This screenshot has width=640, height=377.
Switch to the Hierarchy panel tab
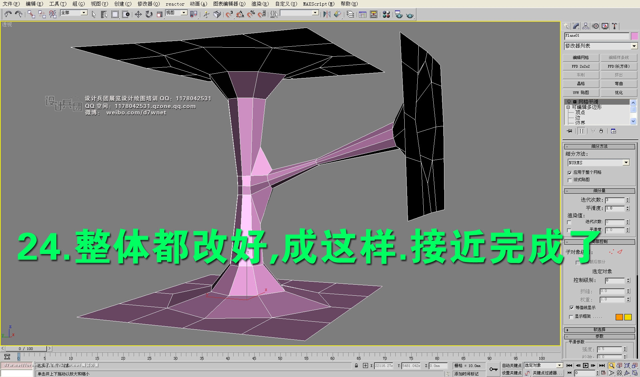coord(586,26)
